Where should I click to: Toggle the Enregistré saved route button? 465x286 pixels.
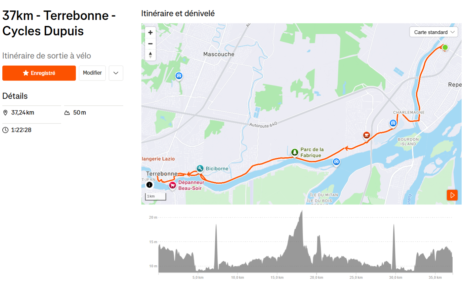(39, 73)
